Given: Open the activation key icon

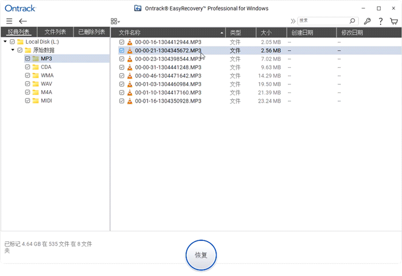Looking at the screenshot, I should pos(367,21).
